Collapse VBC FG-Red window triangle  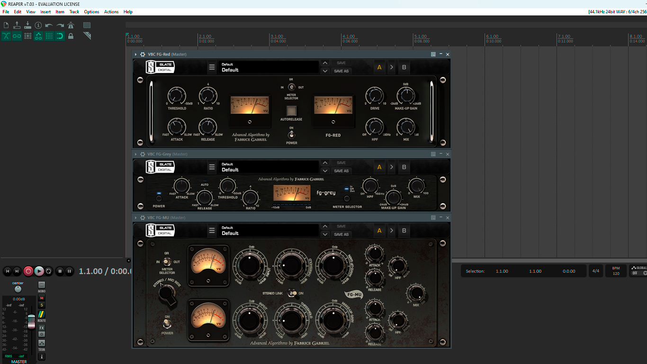click(x=136, y=55)
